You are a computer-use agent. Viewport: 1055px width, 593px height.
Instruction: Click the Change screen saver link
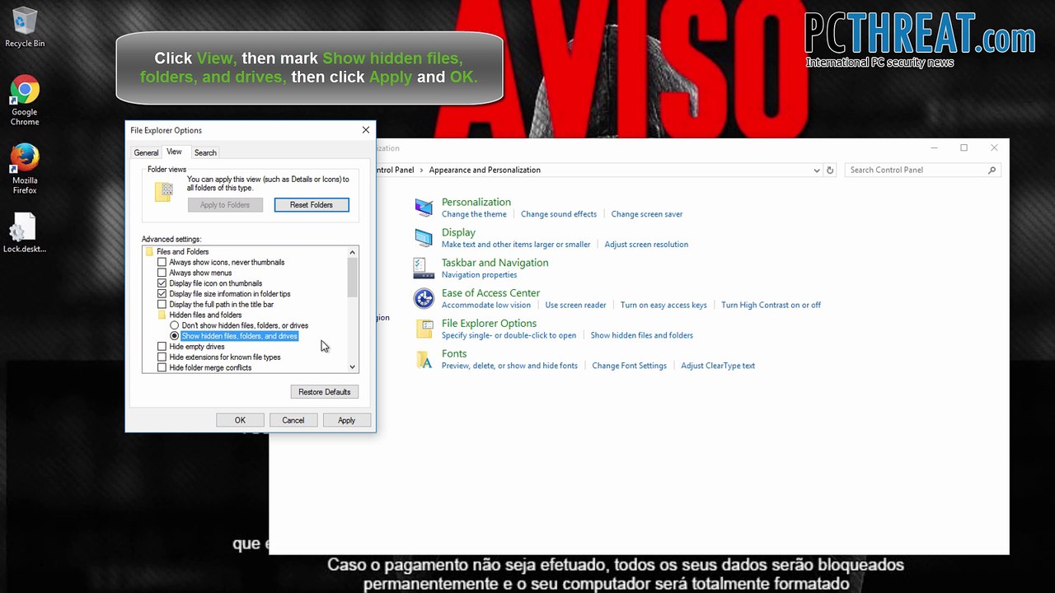[647, 214]
